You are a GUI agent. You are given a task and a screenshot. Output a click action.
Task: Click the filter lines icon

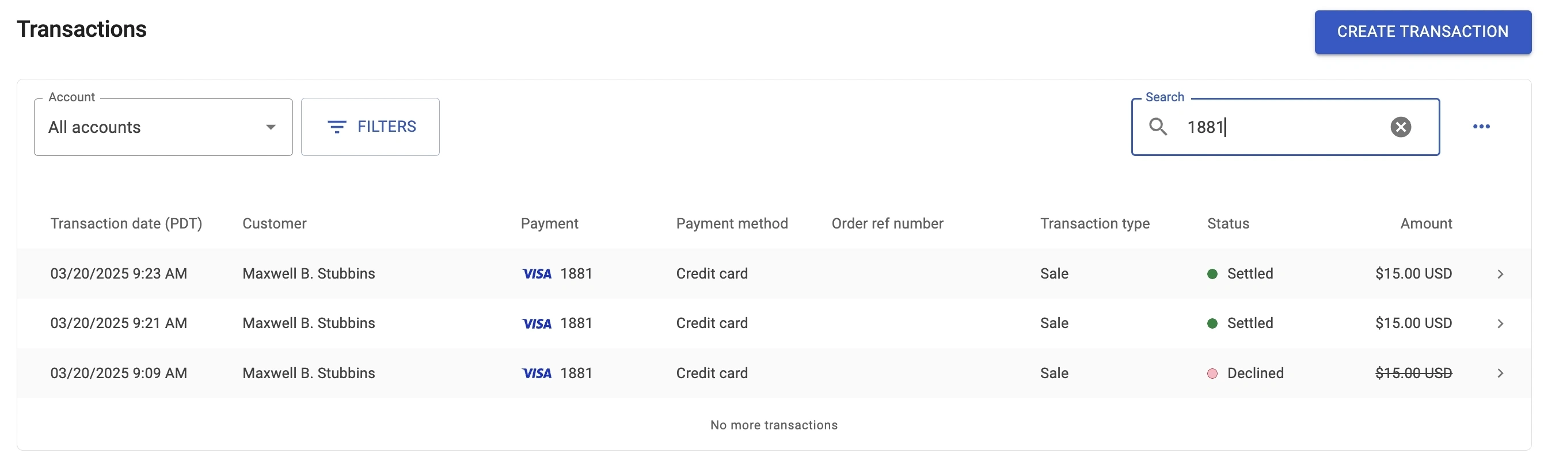337,127
